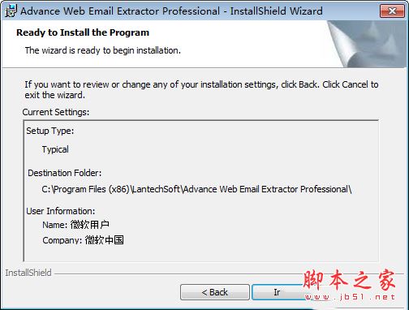Click the 'Ready to Install the Program' heading

tap(83, 32)
